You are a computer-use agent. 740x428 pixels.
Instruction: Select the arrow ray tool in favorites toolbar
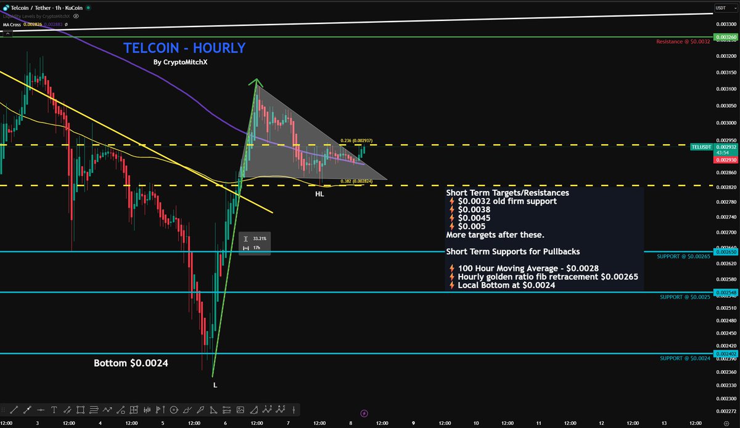coord(27,410)
